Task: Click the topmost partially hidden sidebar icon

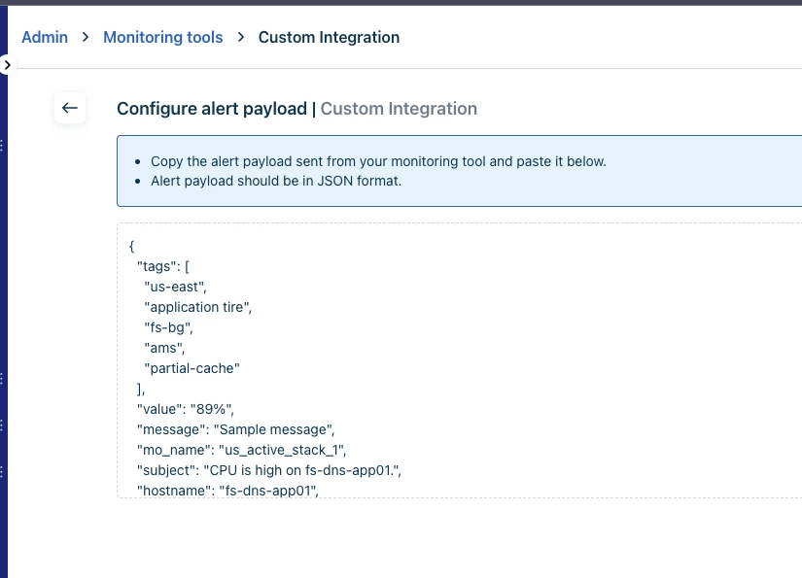Action: point(2,146)
